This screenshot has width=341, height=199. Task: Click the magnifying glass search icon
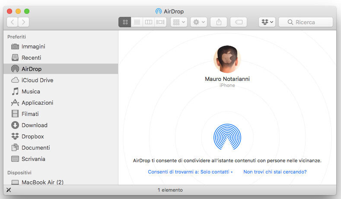coord(290,22)
